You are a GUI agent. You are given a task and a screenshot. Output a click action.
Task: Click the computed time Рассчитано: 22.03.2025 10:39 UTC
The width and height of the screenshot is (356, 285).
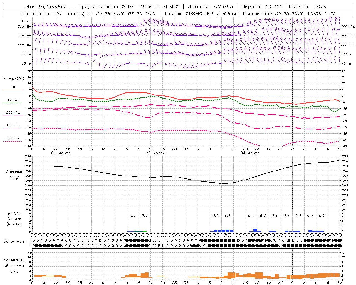point(289,14)
